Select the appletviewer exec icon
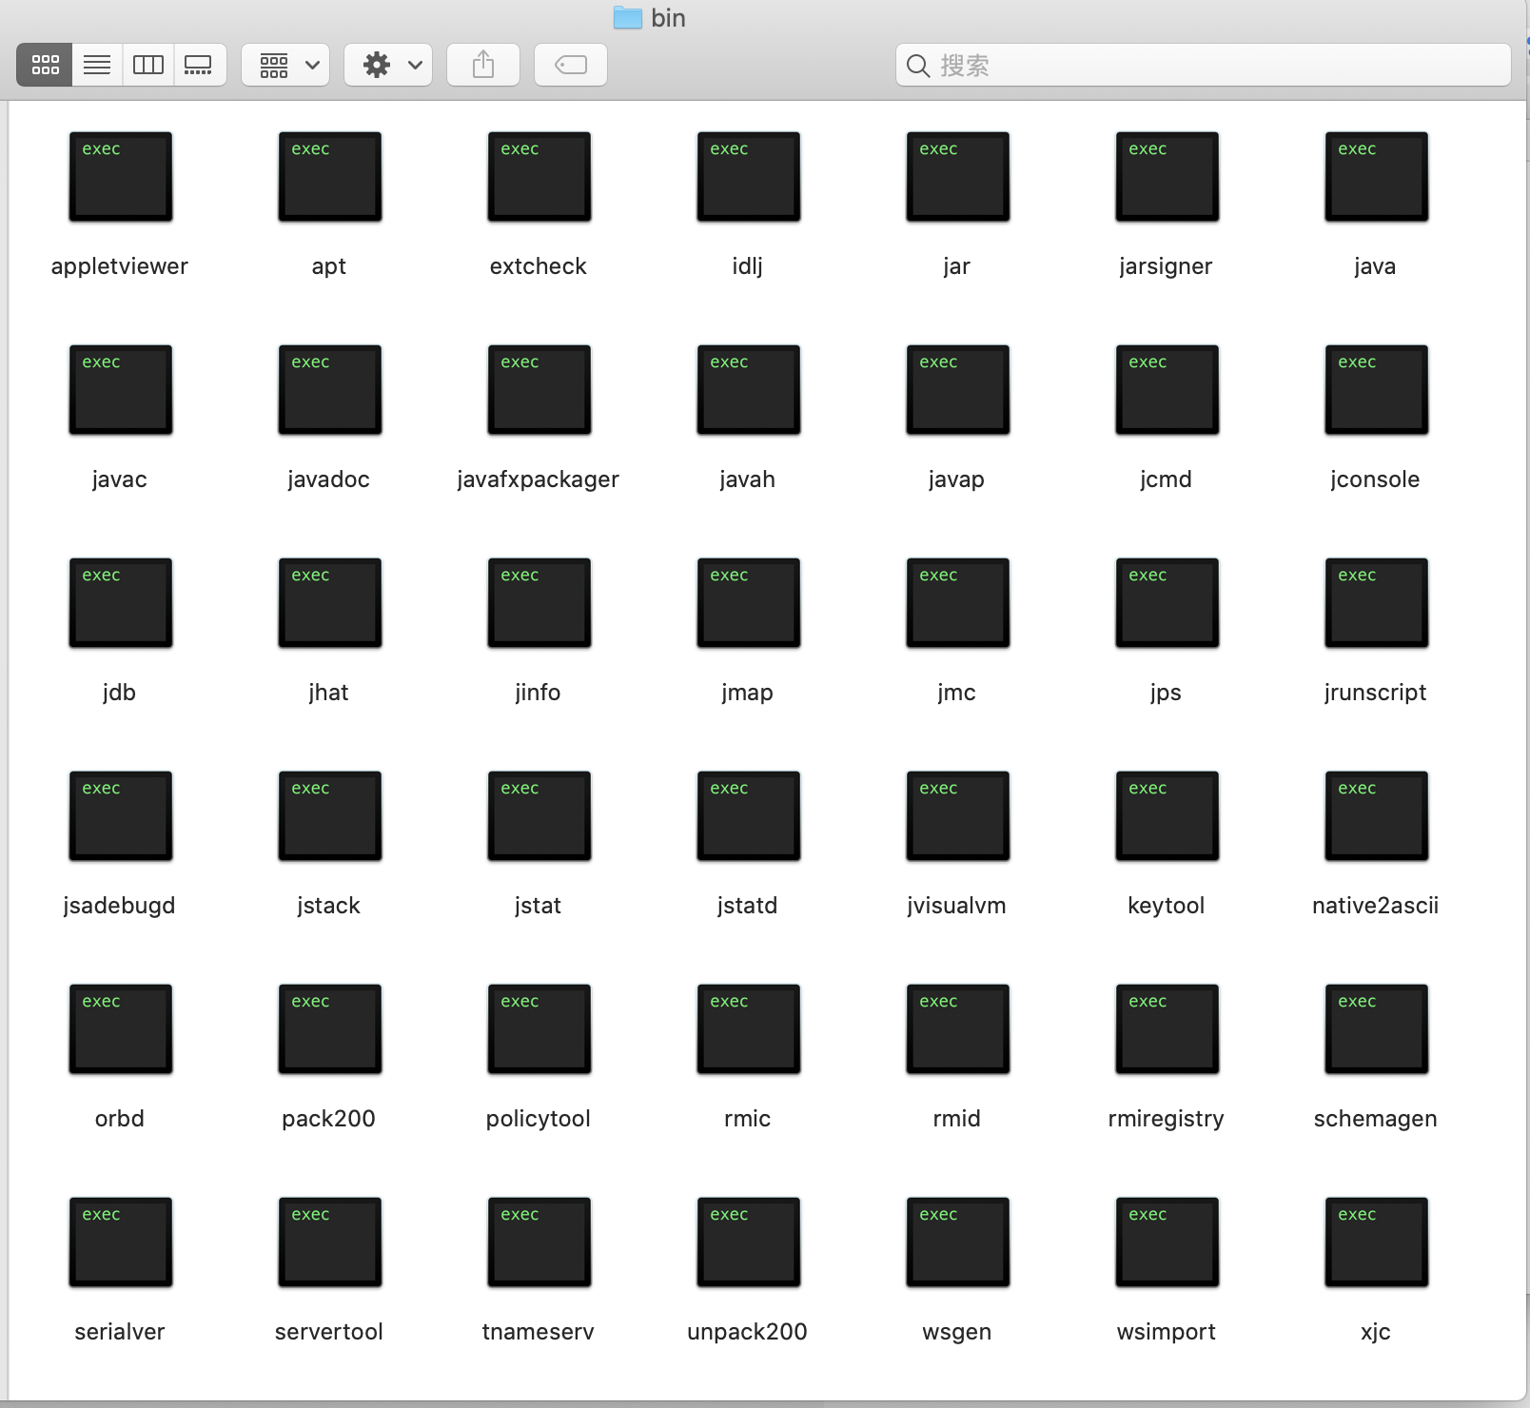The image size is (1530, 1408). click(121, 177)
